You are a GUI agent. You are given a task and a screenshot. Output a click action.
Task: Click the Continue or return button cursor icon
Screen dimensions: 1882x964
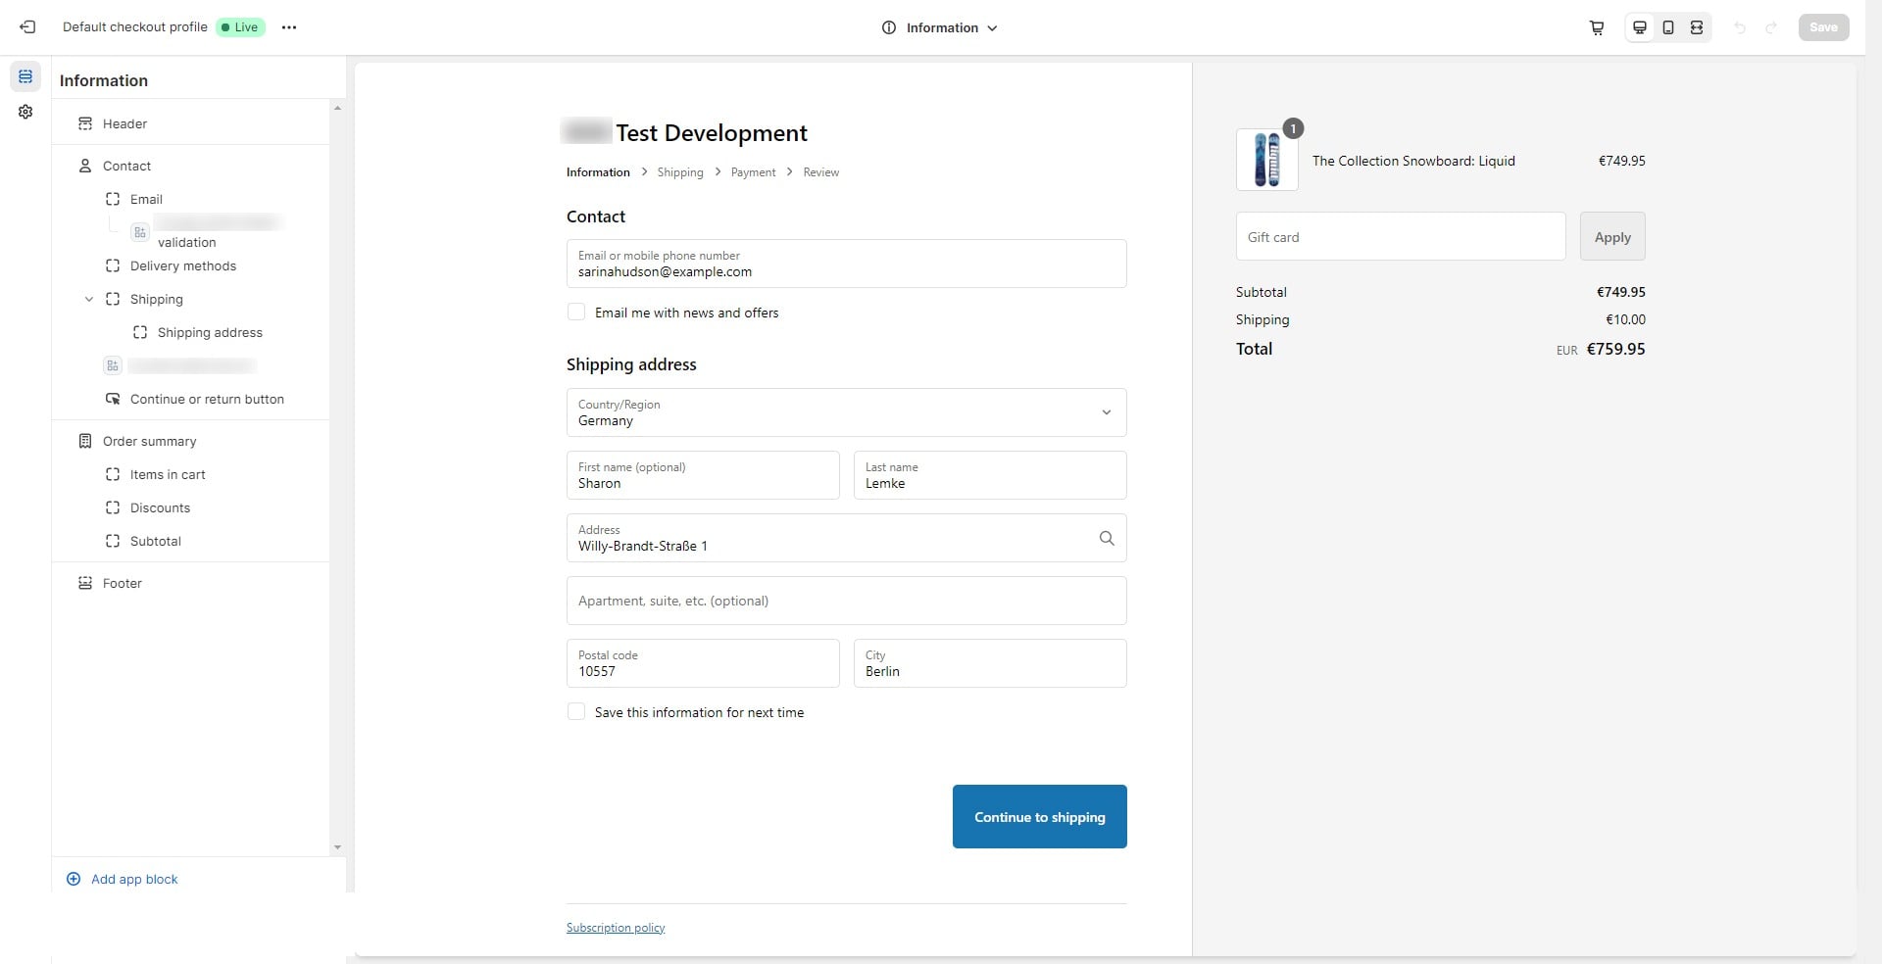pos(113,399)
